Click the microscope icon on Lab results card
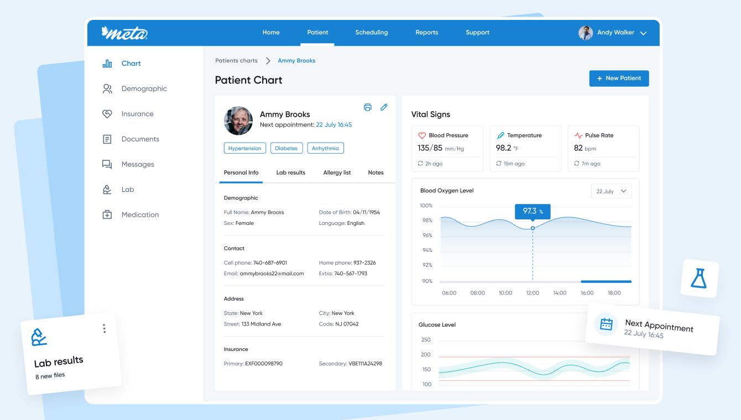This screenshot has height=420, width=741. tap(39, 337)
